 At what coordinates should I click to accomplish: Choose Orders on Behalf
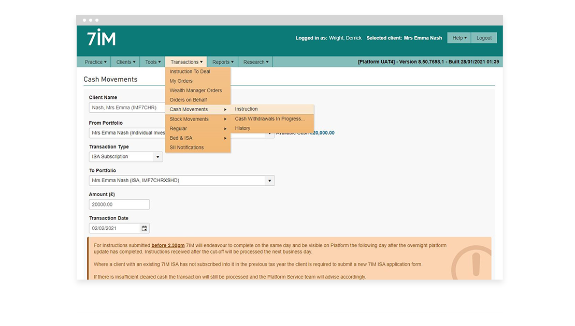198,100
